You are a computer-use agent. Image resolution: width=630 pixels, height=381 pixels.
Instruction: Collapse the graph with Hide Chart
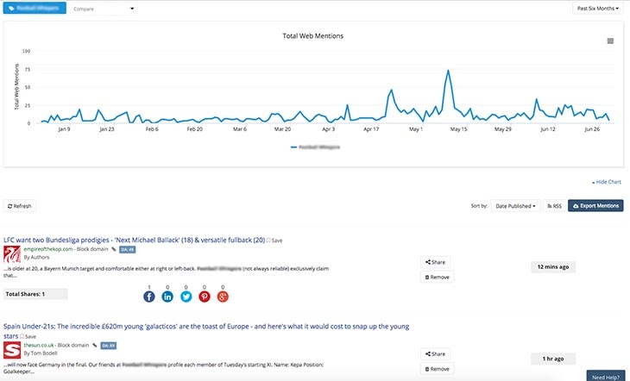[x=607, y=182]
